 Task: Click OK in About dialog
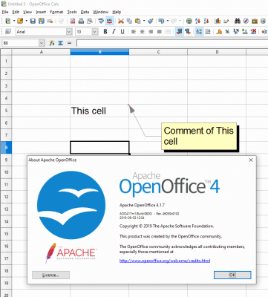click(232, 275)
